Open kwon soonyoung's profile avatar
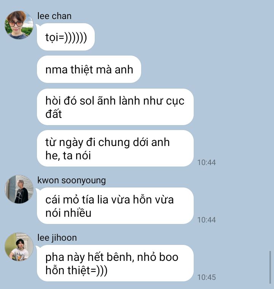 point(19,189)
